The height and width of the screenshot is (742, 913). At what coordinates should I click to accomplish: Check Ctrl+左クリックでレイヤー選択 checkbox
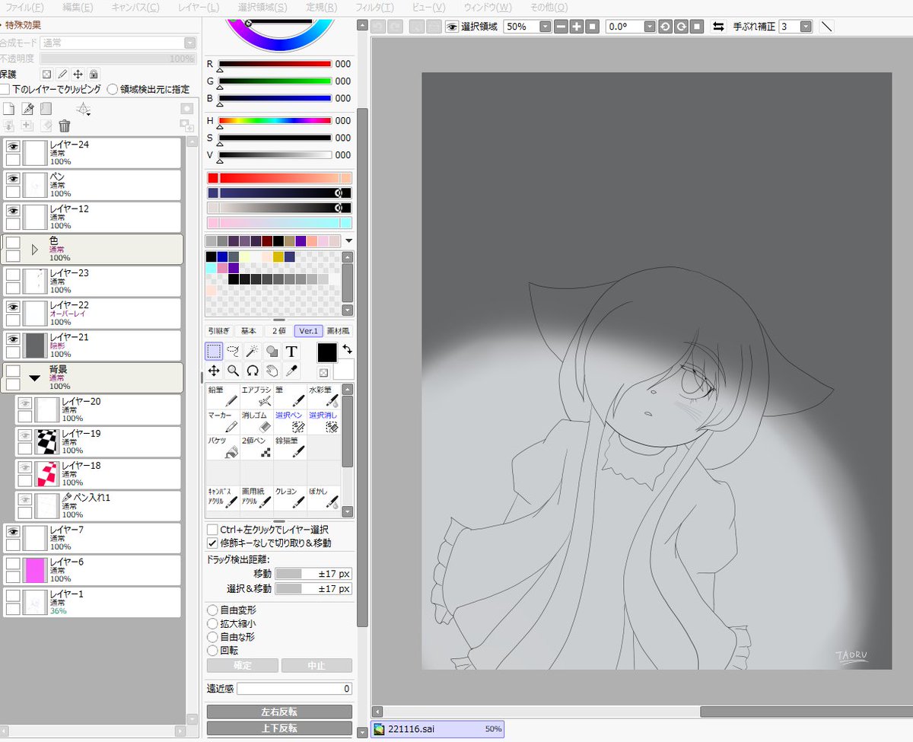pyautogui.click(x=212, y=529)
